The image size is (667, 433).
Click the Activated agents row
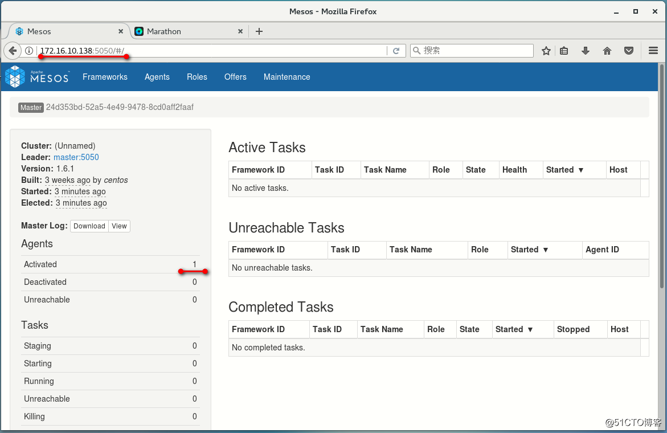click(110, 264)
